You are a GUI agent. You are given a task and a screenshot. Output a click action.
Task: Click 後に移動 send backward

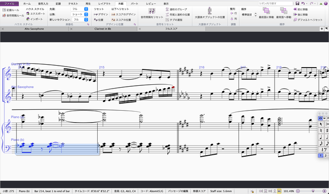tap(301, 15)
